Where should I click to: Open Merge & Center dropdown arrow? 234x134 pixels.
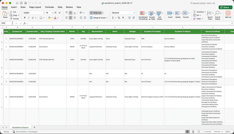pos(107,18)
